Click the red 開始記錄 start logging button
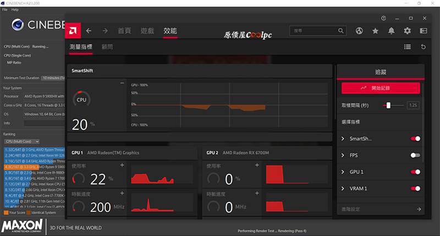 coord(381,88)
